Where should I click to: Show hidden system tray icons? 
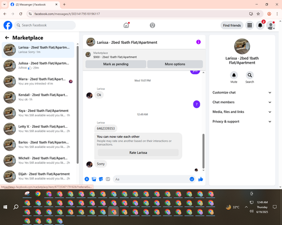246,207
